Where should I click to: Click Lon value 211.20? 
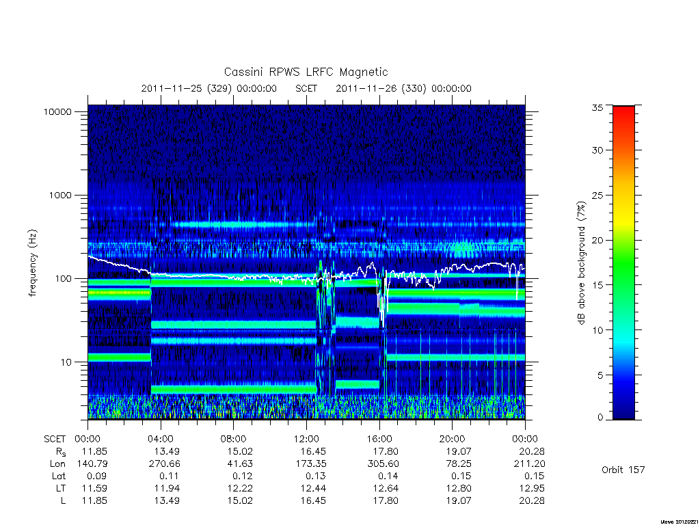tap(529, 464)
